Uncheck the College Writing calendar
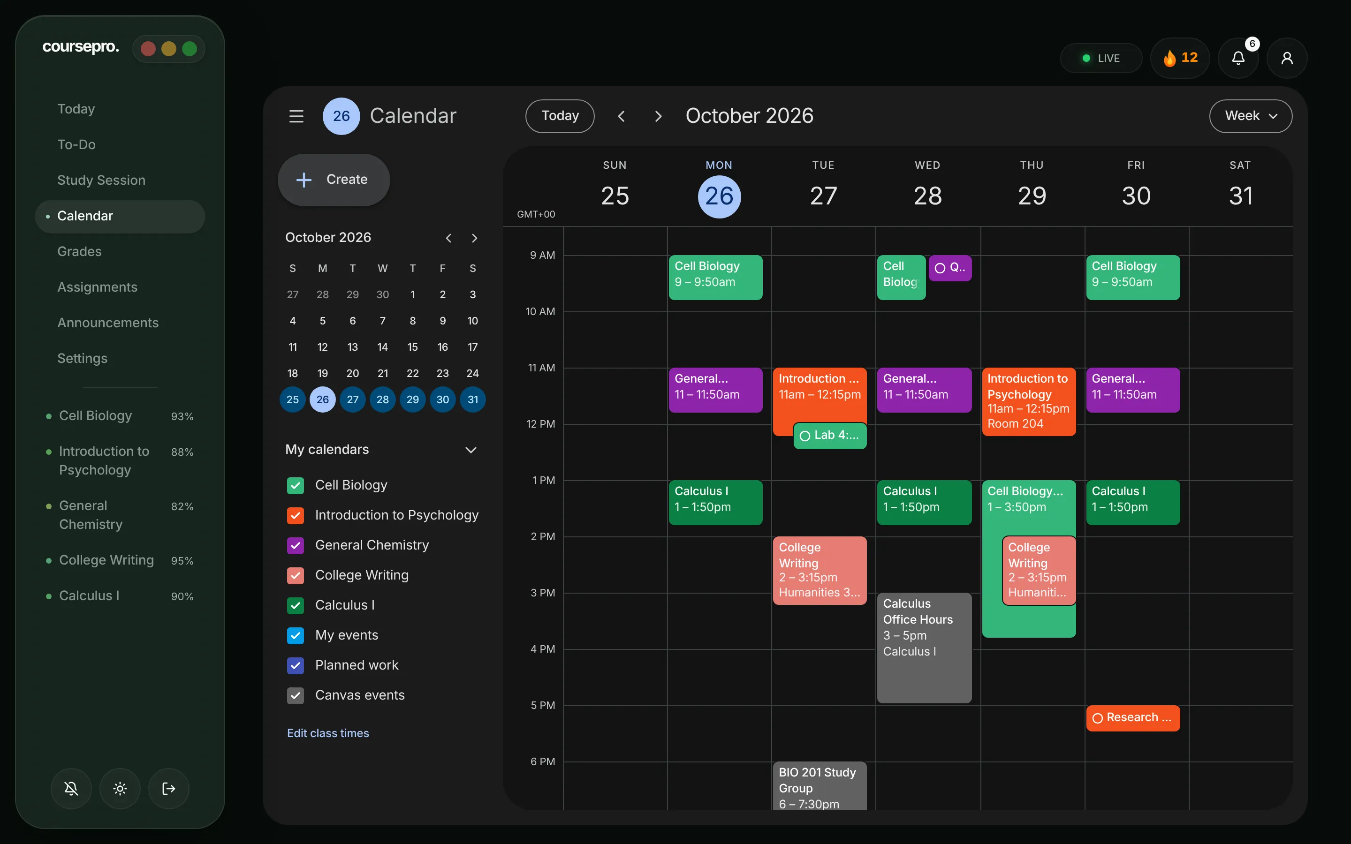Screen dimensions: 1351x844 pyautogui.click(x=296, y=575)
